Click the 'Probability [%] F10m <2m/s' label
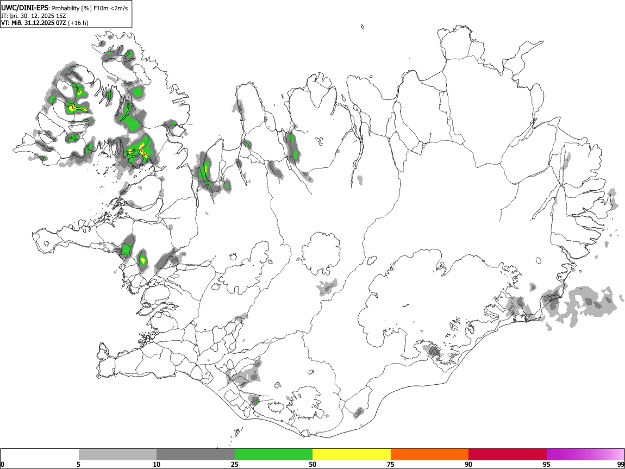Viewport: 625px width, 469px height. coord(90,8)
